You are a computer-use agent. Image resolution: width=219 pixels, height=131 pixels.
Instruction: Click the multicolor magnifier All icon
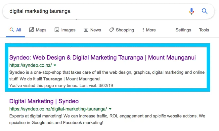tap(12, 30)
